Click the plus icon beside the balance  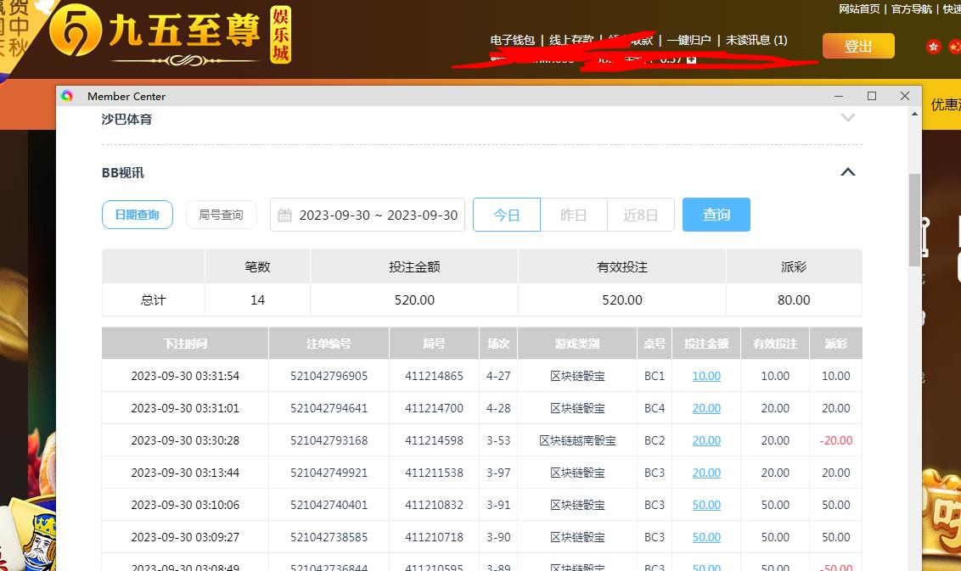[692, 59]
